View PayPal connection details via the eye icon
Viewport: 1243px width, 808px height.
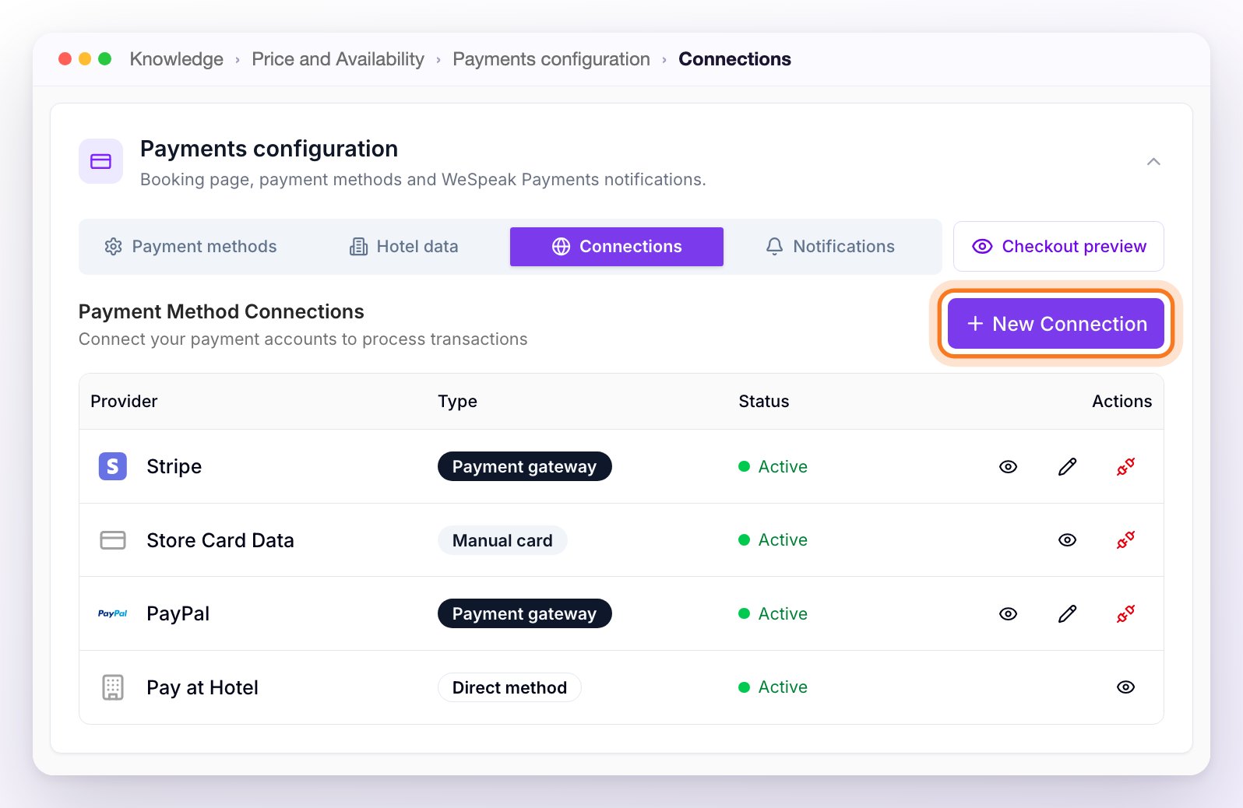(1008, 613)
